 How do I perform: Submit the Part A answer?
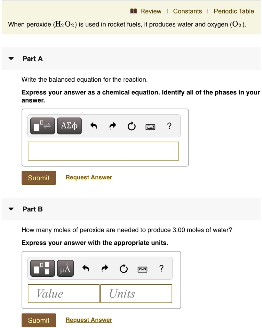(x=39, y=178)
